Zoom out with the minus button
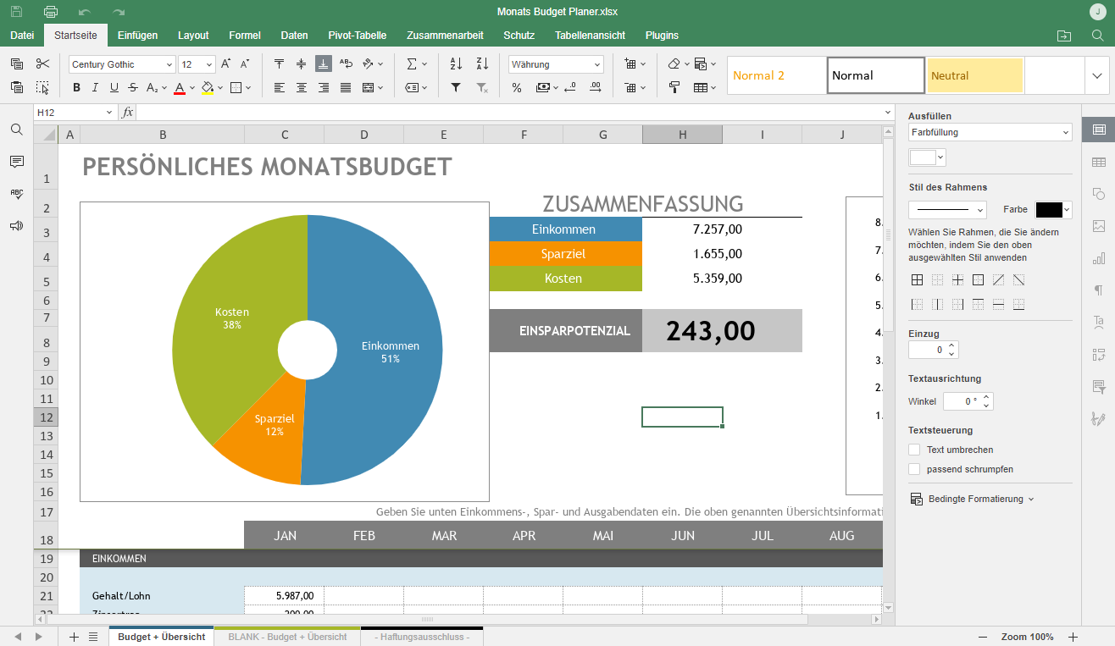1115x646 pixels. click(x=983, y=637)
